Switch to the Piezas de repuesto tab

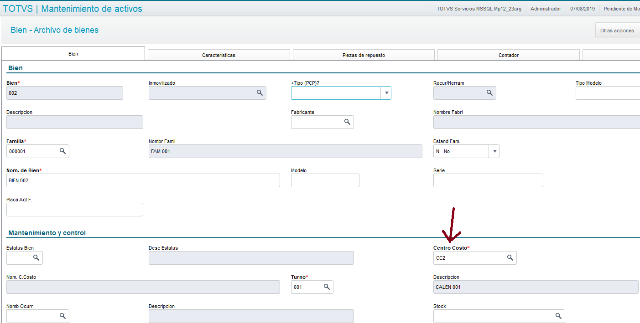(364, 55)
